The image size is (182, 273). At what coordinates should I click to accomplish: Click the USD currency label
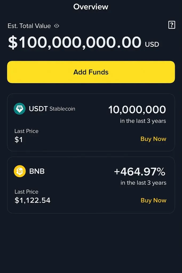pos(152,45)
